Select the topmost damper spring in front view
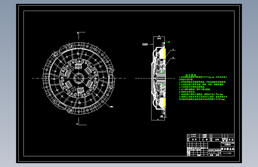Viewport: 258px width, 167px height. [79, 66]
